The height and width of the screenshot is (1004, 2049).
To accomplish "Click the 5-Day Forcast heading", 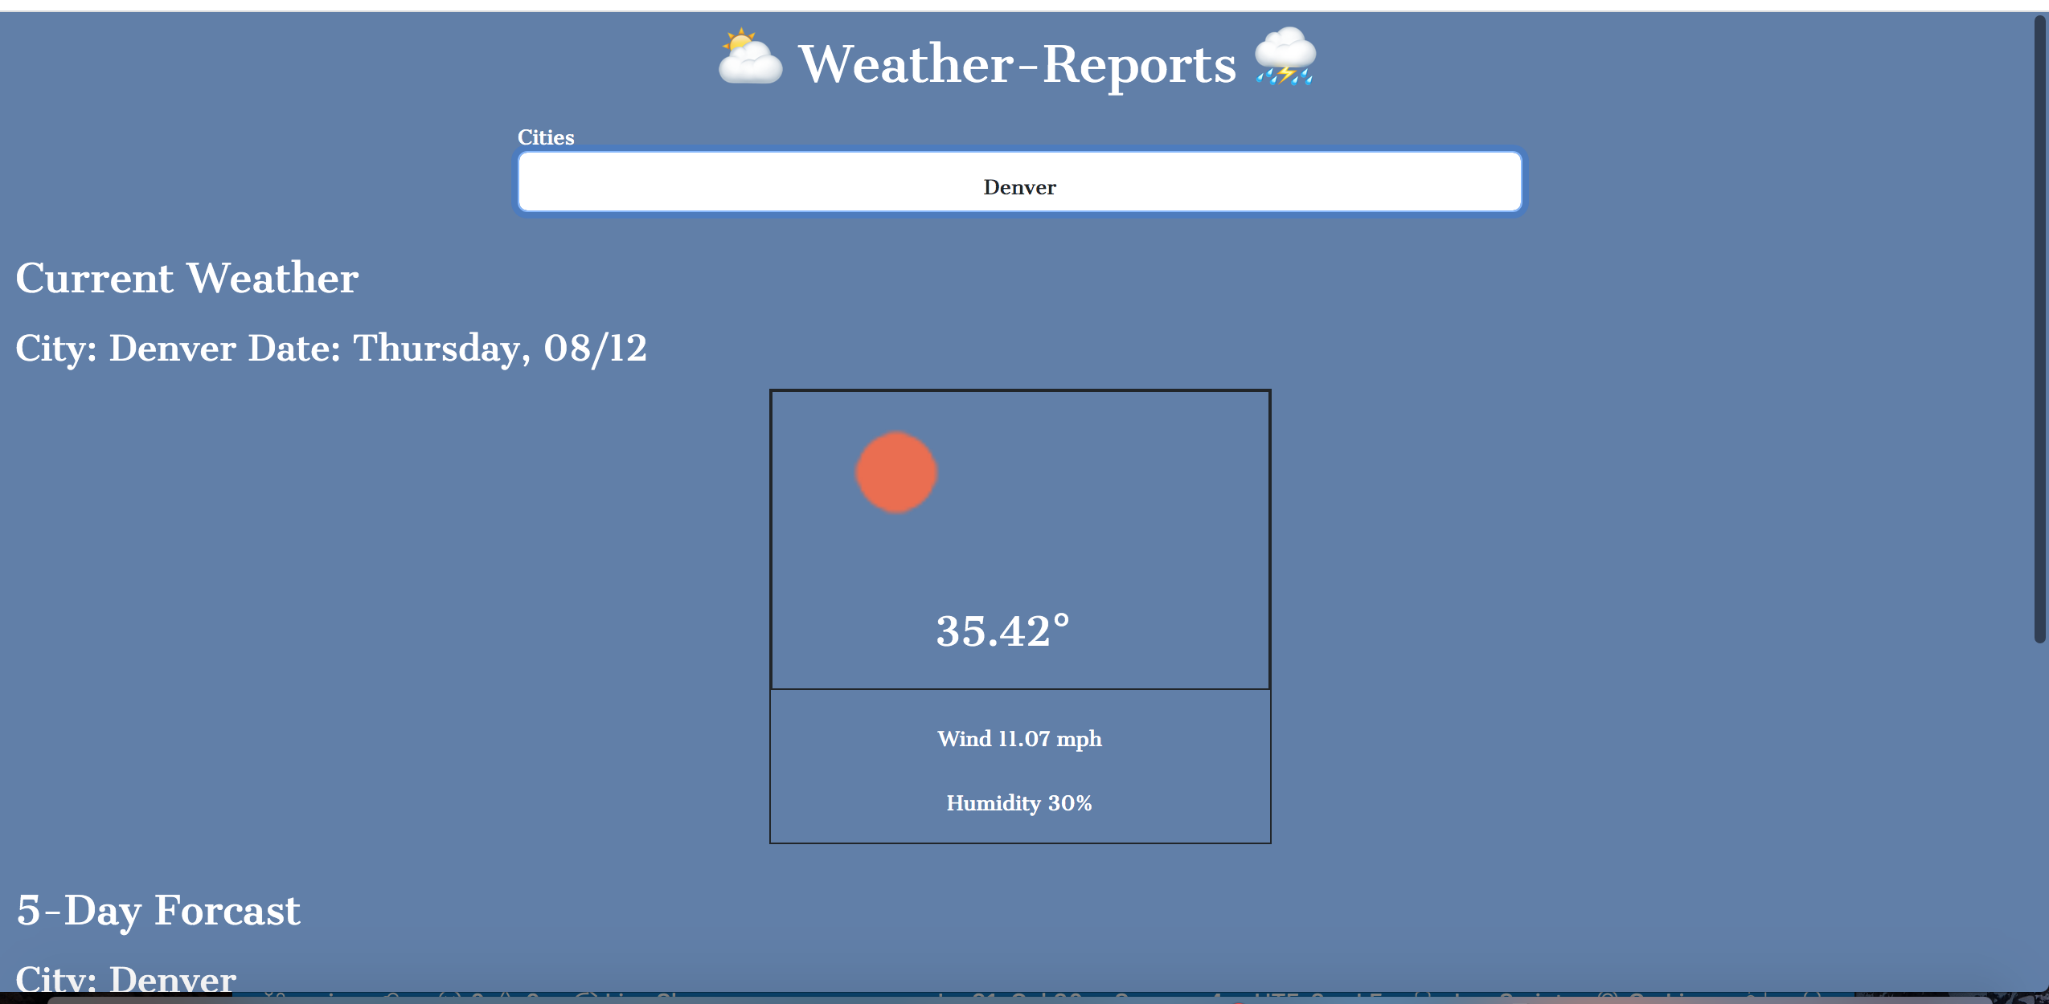I will coord(158,911).
